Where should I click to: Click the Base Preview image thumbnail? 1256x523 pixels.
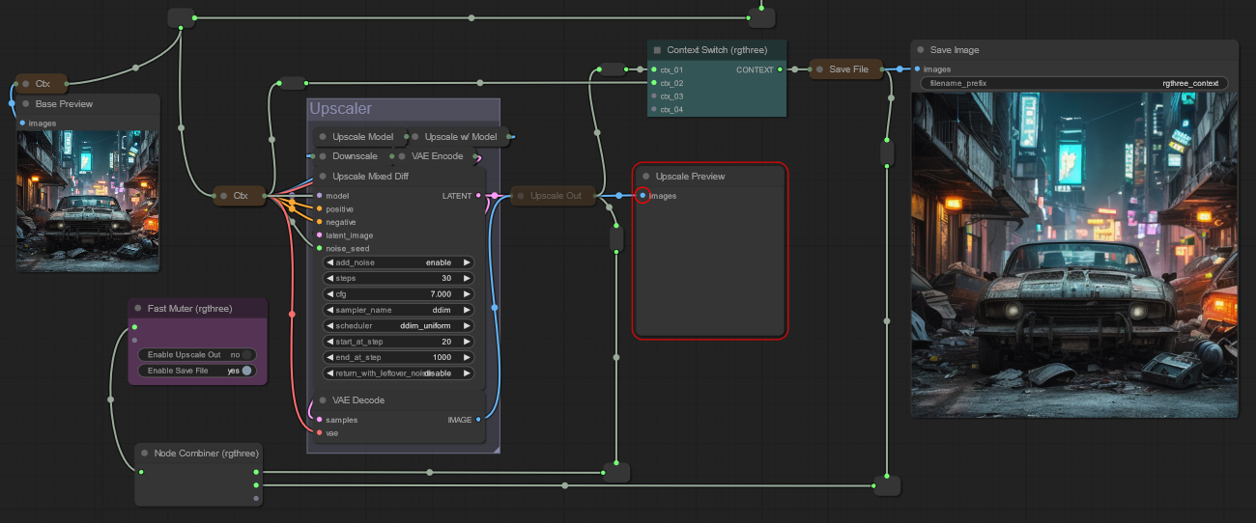(x=87, y=200)
